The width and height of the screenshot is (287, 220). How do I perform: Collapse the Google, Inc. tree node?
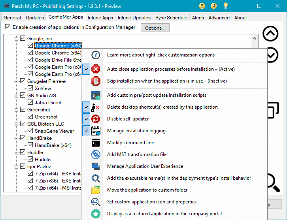[17, 39]
